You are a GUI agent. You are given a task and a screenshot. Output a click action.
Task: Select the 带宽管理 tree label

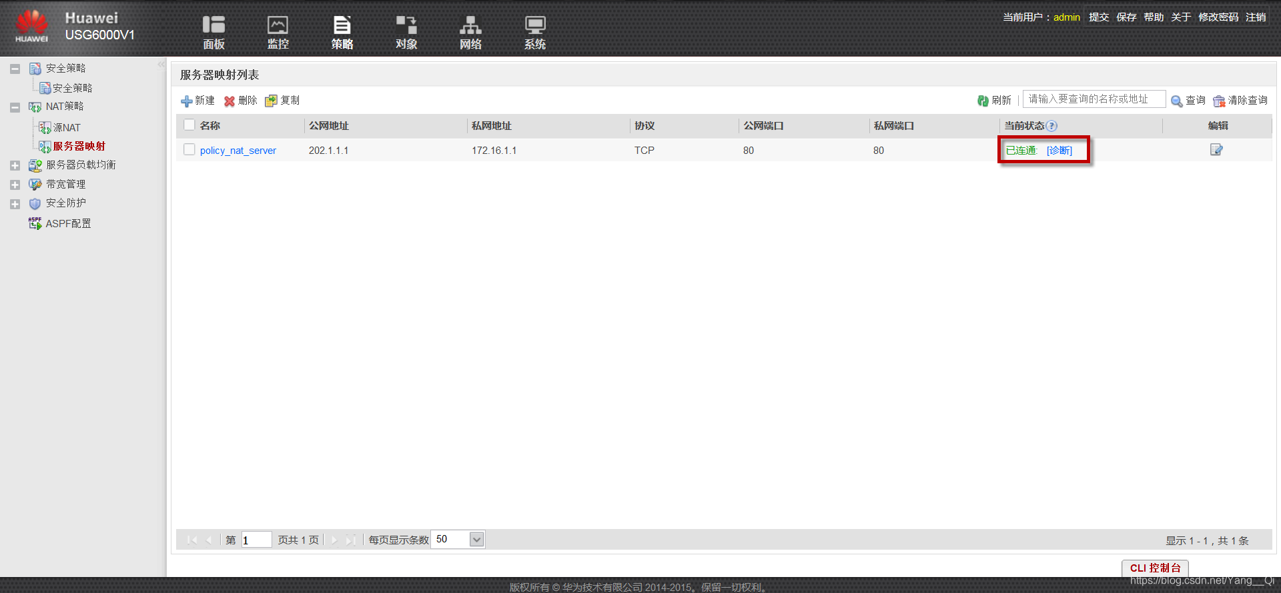point(65,184)
